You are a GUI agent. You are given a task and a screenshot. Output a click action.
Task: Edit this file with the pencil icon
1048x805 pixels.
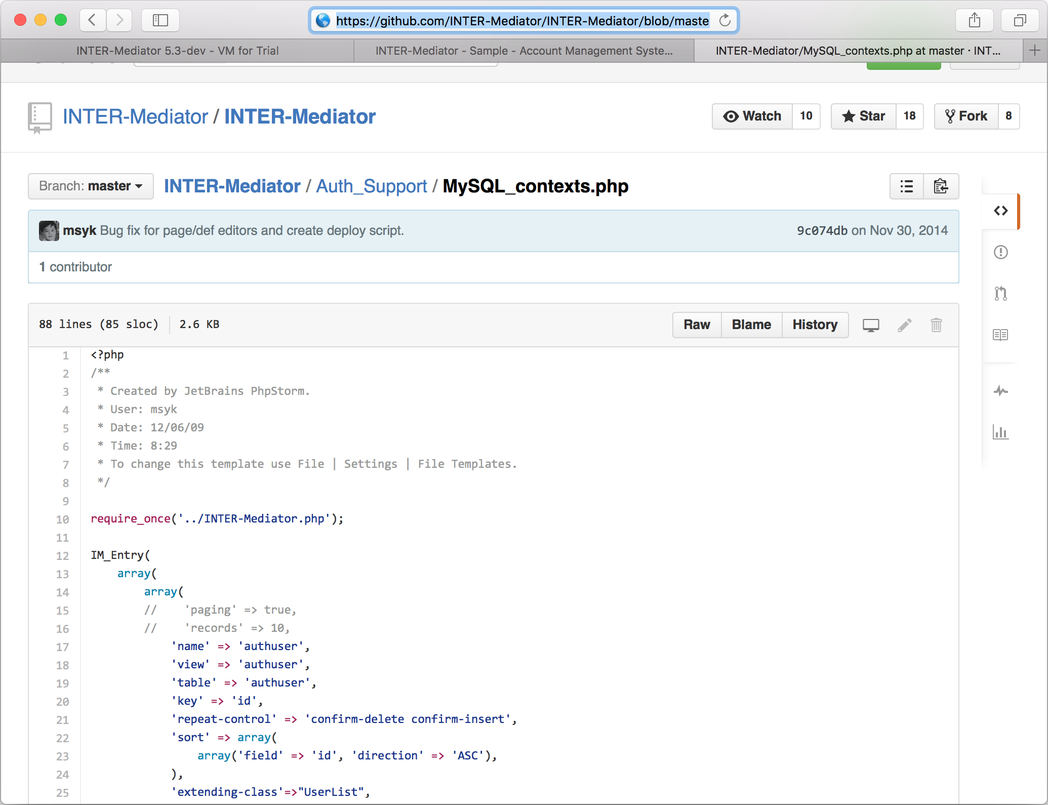905,325
